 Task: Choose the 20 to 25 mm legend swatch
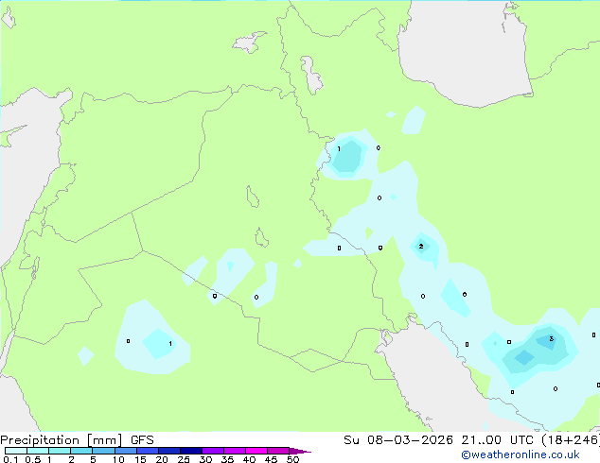click(x=169, y=451)
